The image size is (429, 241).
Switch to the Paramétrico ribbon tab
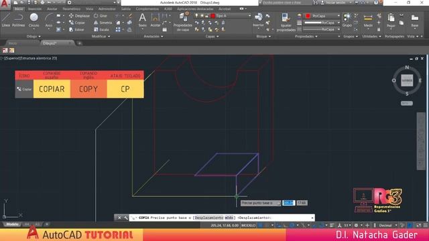point(72,9)
